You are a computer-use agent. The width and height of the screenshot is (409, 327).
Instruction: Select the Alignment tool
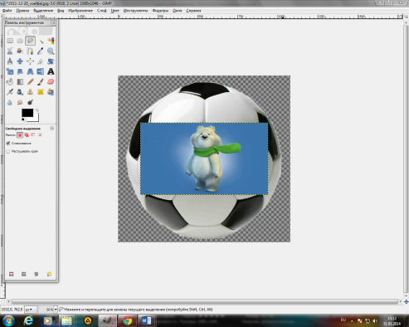pos(30,61)
